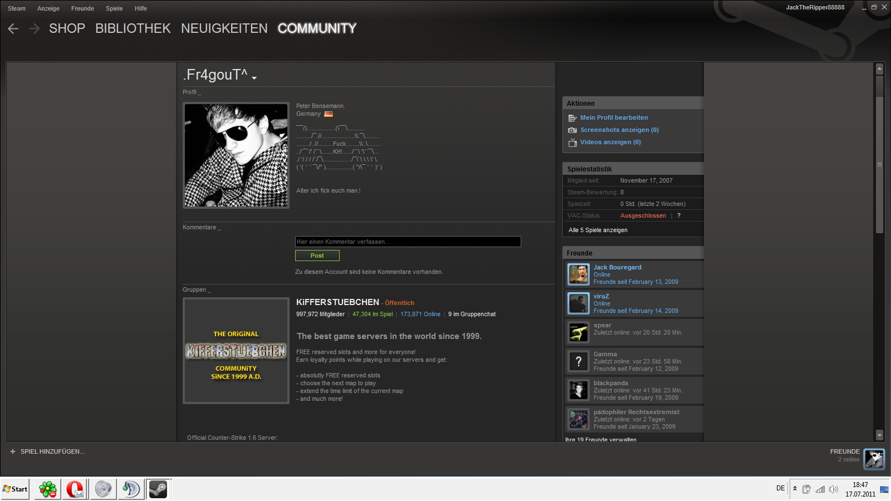Click the profile avatar picture
This screenshot has height=501, width=891.
(x=236, y=155)
